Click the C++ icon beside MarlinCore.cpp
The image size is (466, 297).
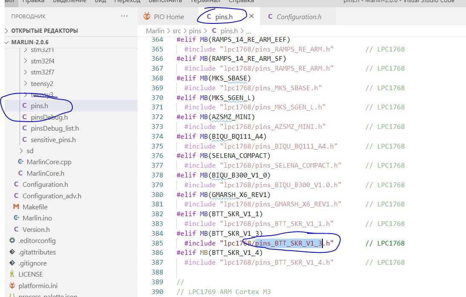(20, 162)
